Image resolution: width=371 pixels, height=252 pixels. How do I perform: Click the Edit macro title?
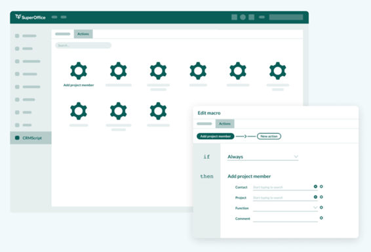coord(209,113)
